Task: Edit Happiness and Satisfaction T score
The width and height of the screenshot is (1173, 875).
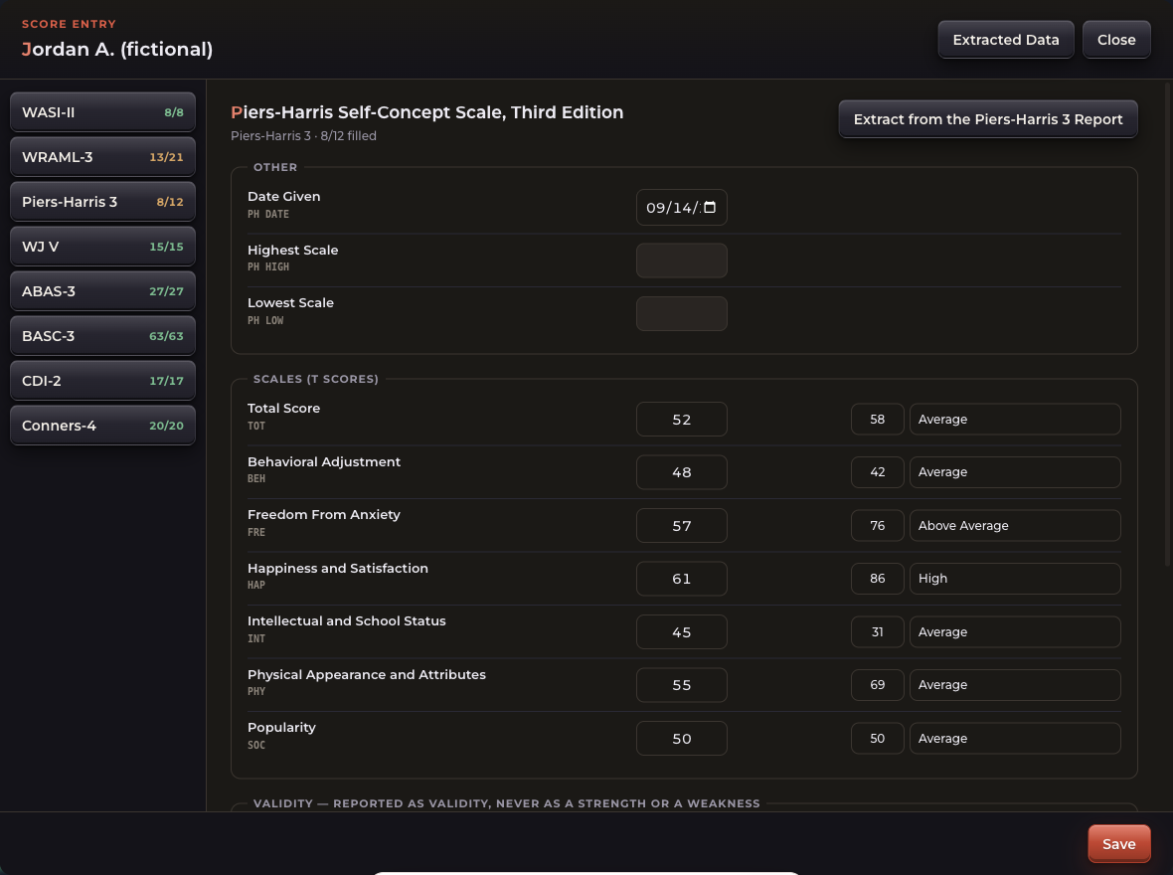Action: coord(682,579)
